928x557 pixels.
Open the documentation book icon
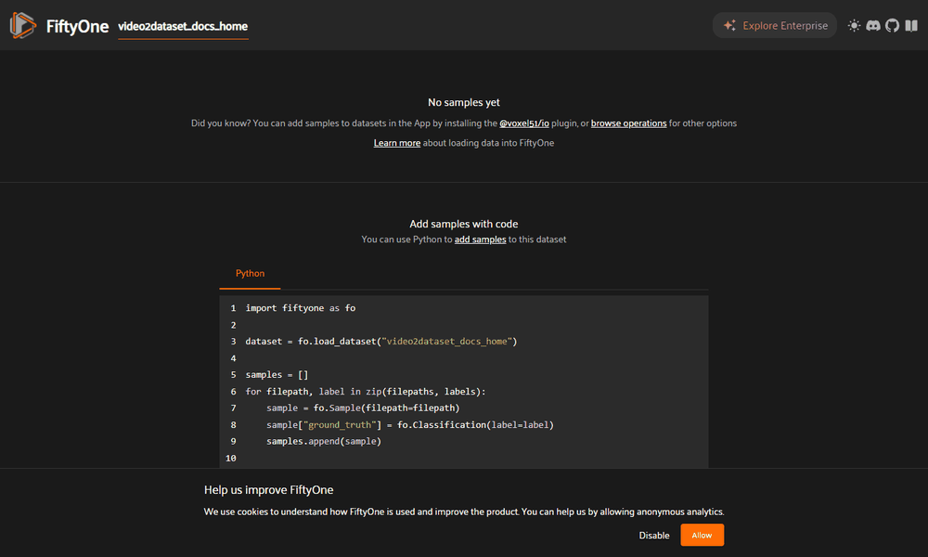coord(911,25)
